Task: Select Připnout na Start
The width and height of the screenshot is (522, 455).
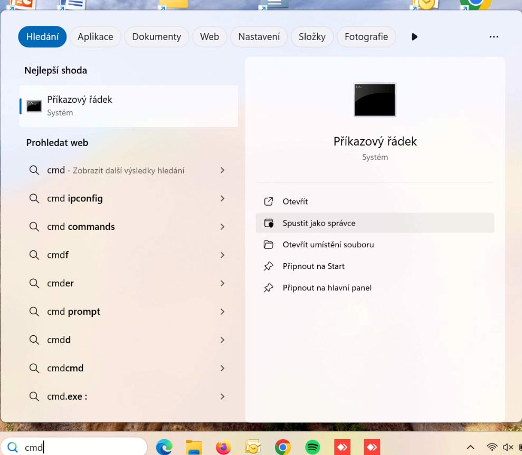Action: 375,266
